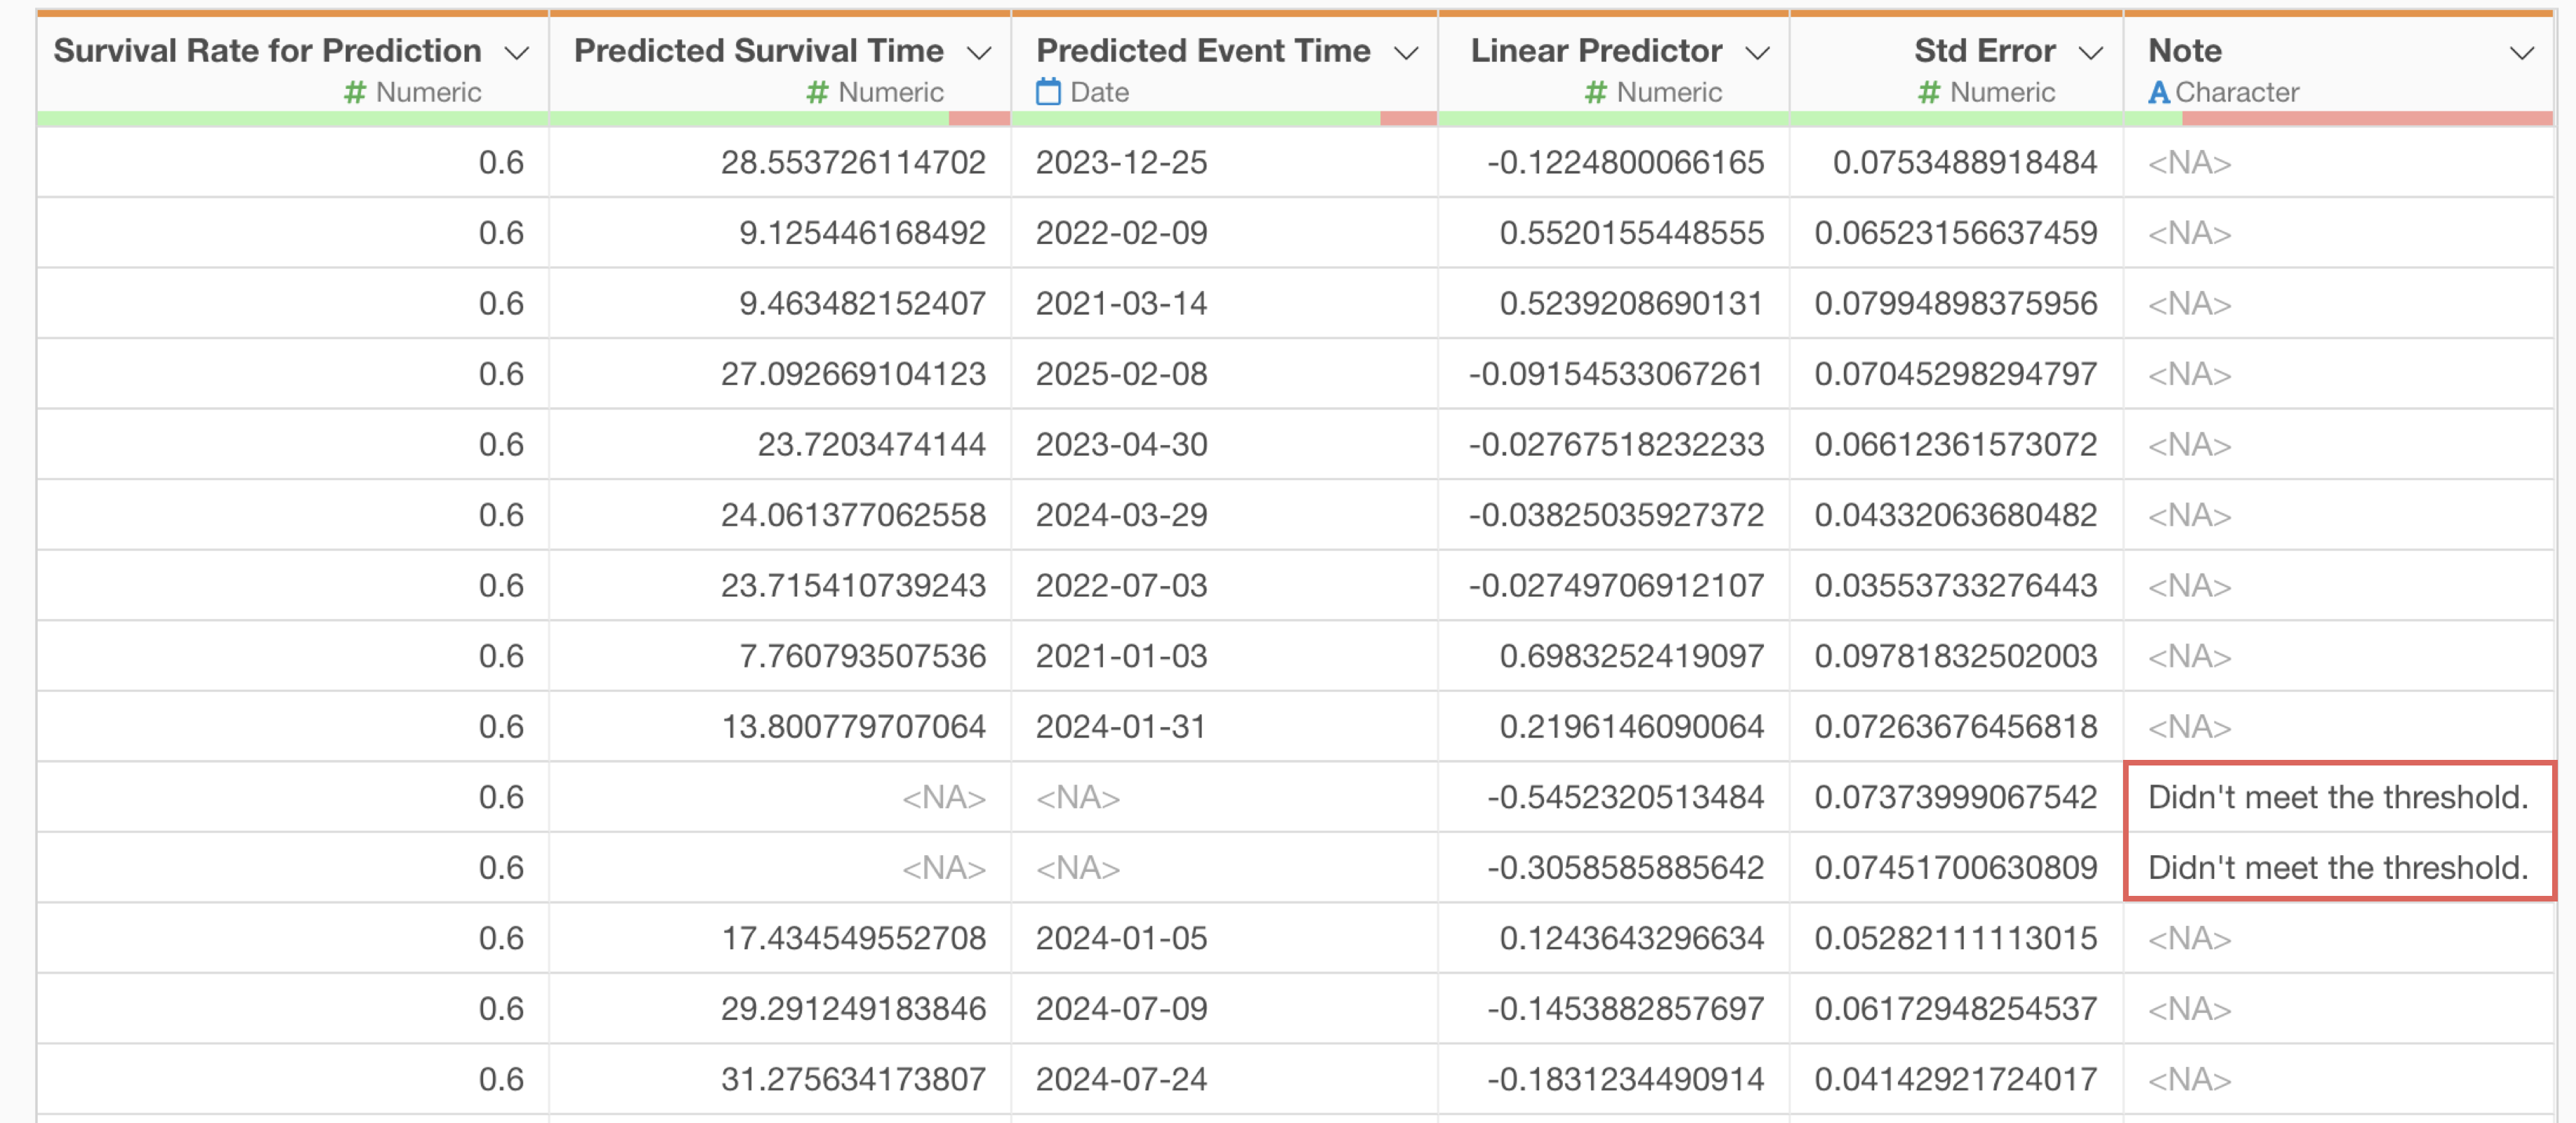Viewport: 2576px width, 1123px height.
Task: Open Note column dropdown arrow
Action: [2522, 53]
